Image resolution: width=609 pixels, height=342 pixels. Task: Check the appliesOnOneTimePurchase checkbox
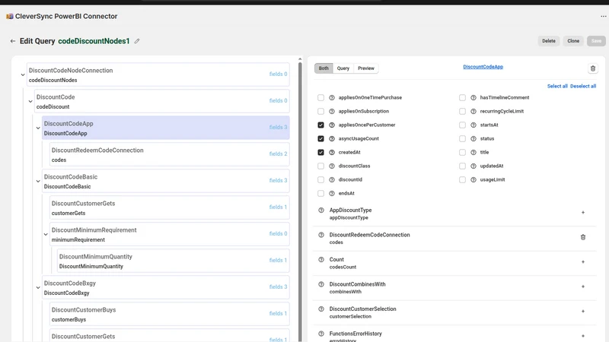pyautogui.click(x=320, y=98)
